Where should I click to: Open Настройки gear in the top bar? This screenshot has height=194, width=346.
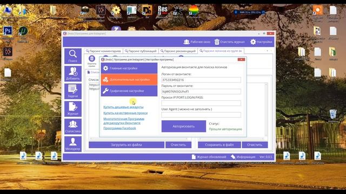click(x=261, y=42)
